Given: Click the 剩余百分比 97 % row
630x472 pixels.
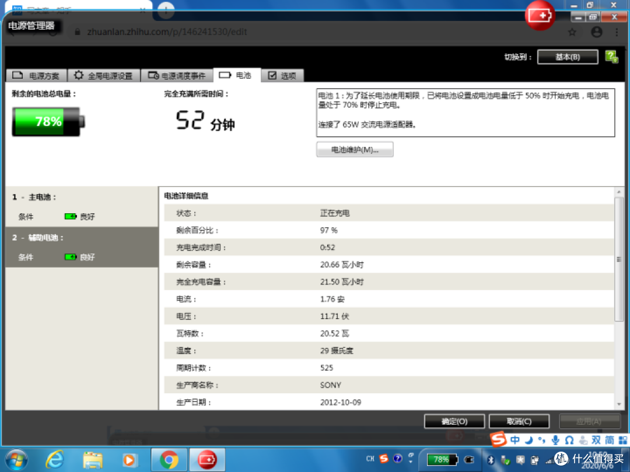Looking at the screenshot, I should pyautogui.click(x=388, y=230).
